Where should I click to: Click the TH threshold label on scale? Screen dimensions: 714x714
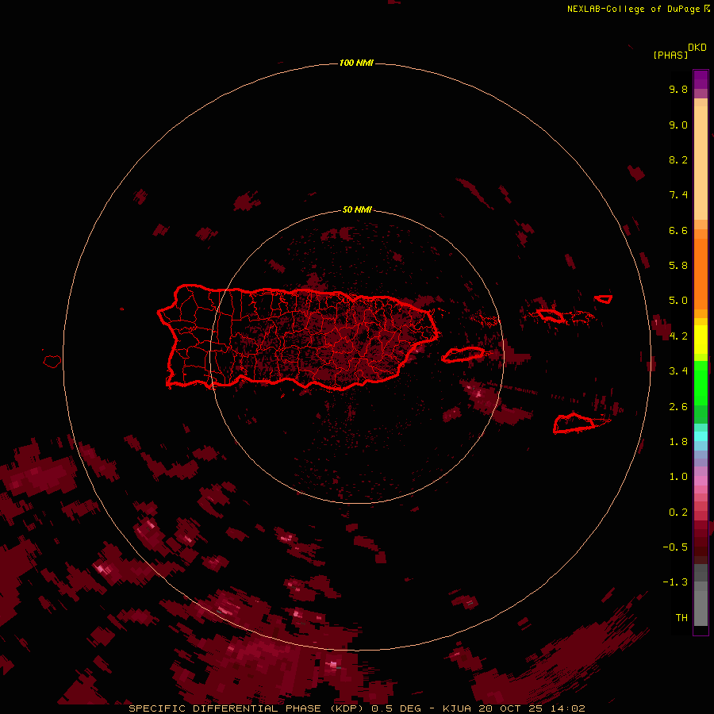[681, 618]
